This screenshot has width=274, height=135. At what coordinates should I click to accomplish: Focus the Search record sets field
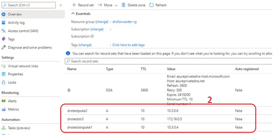tap(168, 61)
